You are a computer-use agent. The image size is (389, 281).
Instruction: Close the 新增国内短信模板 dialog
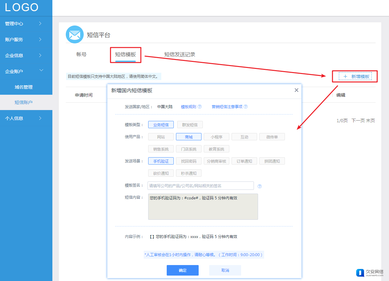(x=296, y=90)
